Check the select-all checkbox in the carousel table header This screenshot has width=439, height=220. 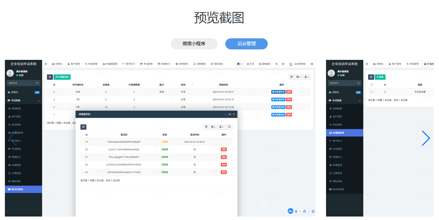(372, 85)
